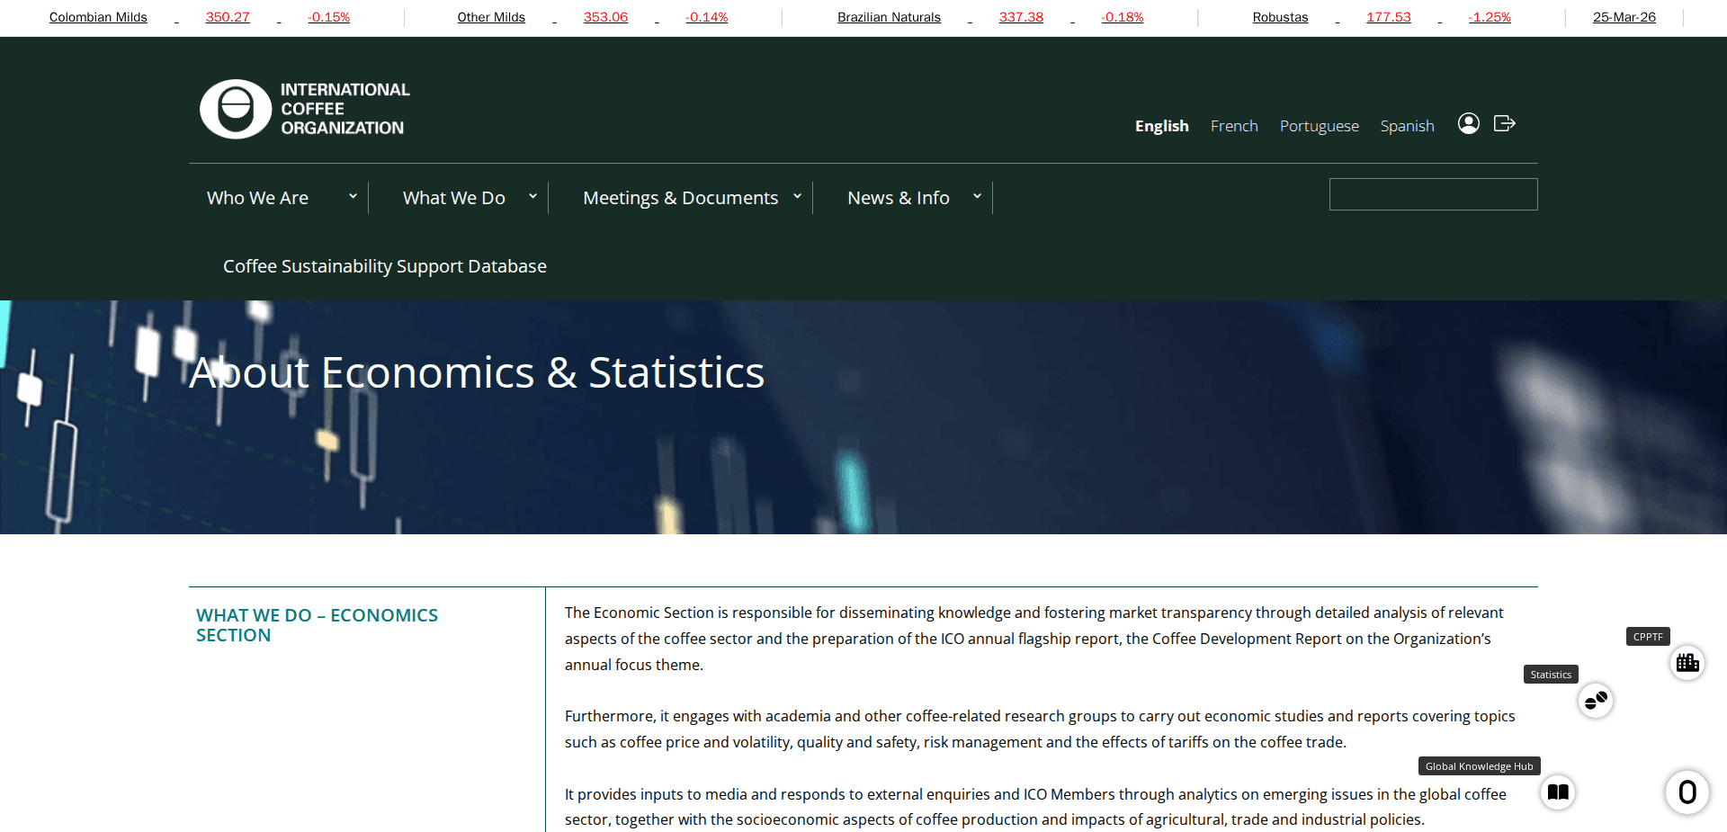Click the Brazilian Naturals link
Image resolution: width=1727 pixels, height=832 pixels.
point(889,16)
